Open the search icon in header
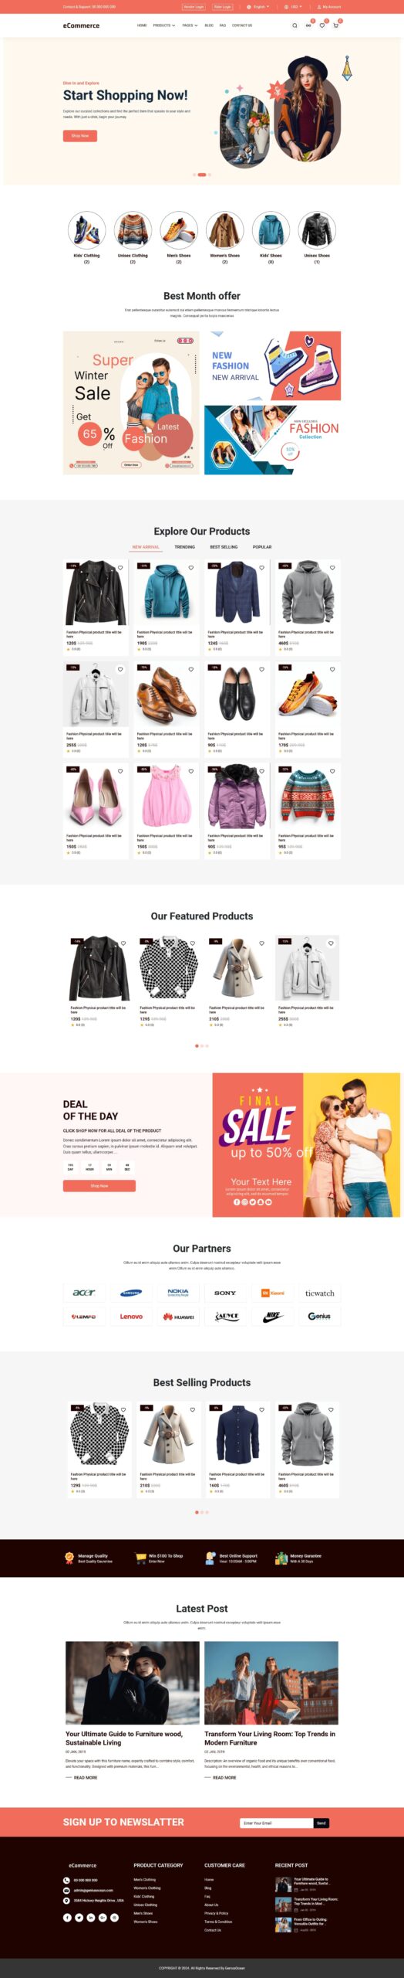The width and height of the screenshot is (404, 1978). click(295, 25)
